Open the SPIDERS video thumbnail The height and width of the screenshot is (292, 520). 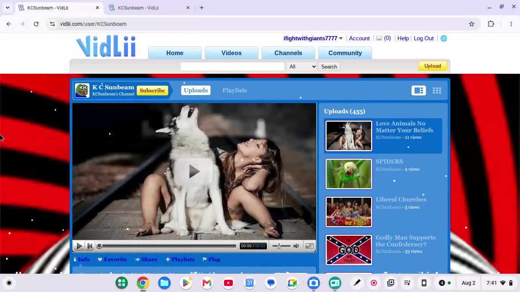tap(349, 174)
